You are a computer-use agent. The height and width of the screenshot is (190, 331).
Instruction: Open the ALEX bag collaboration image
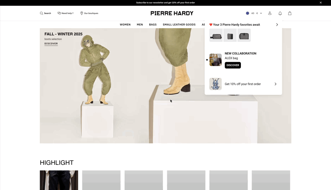click(x=216, y=60)
